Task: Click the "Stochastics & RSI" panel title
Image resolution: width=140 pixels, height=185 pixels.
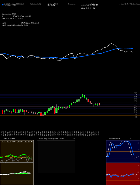Action: point(120,138)
